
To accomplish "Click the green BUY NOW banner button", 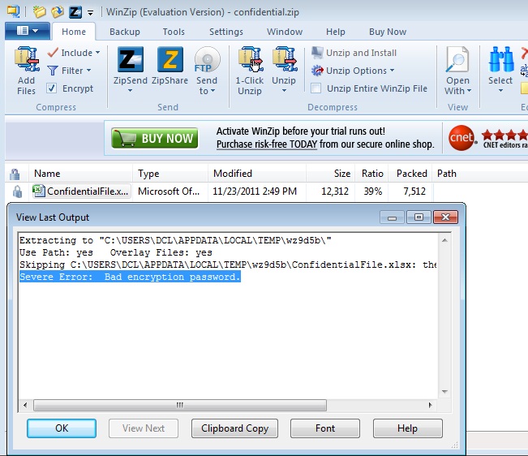I will [155, 138].
